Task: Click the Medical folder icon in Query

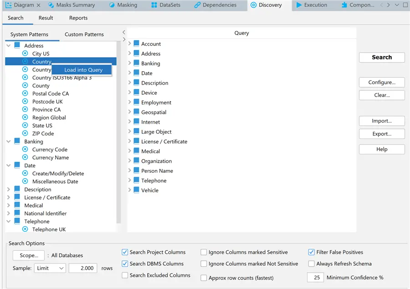Action: tap(136, 150)
